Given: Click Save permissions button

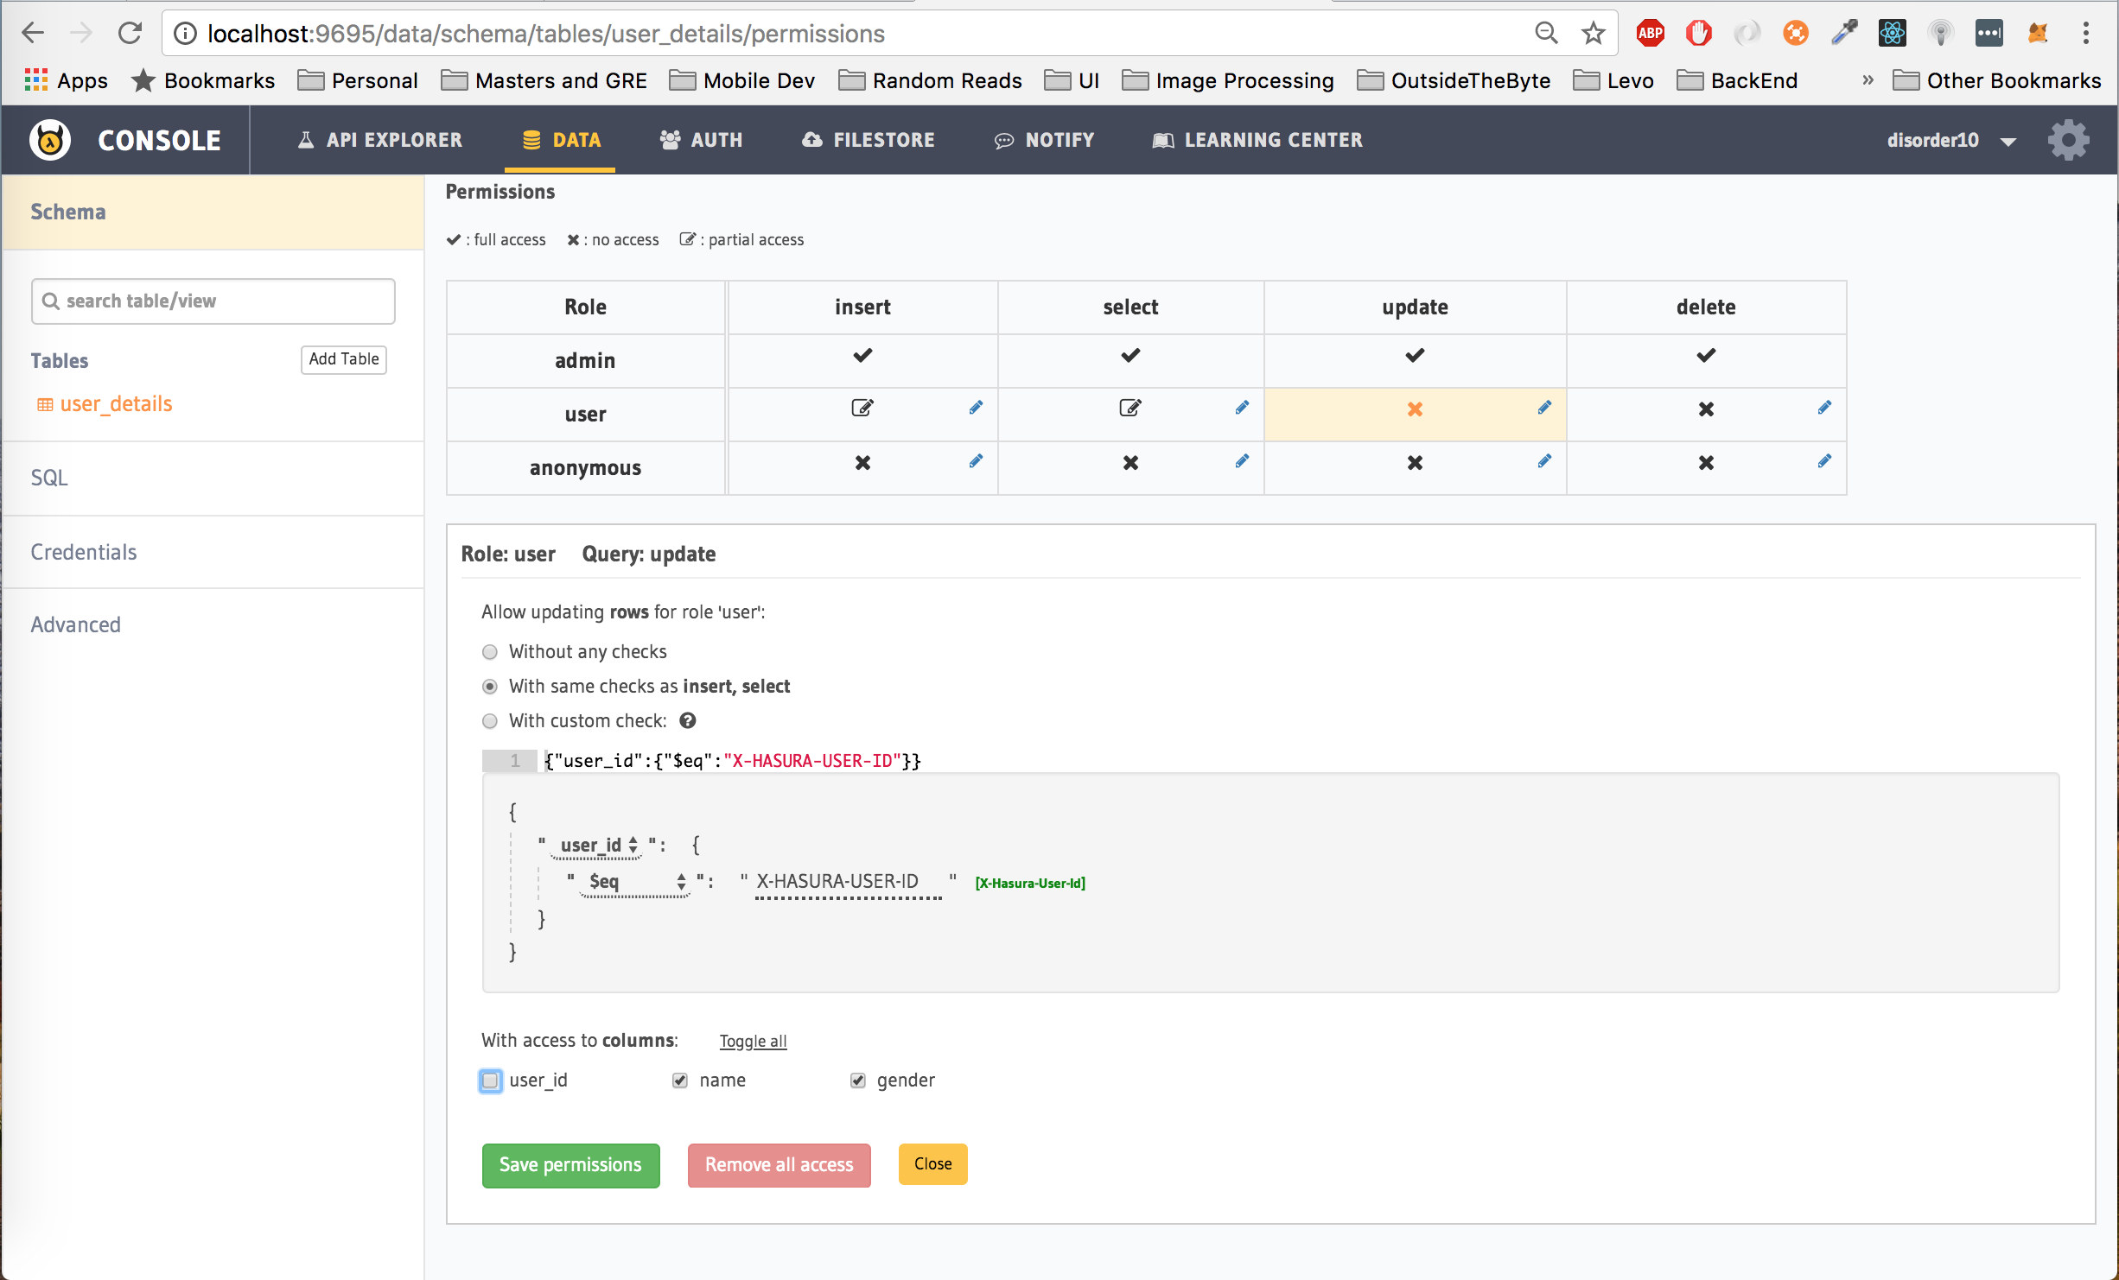Looking at the screenshot, I should point(570,1165).
